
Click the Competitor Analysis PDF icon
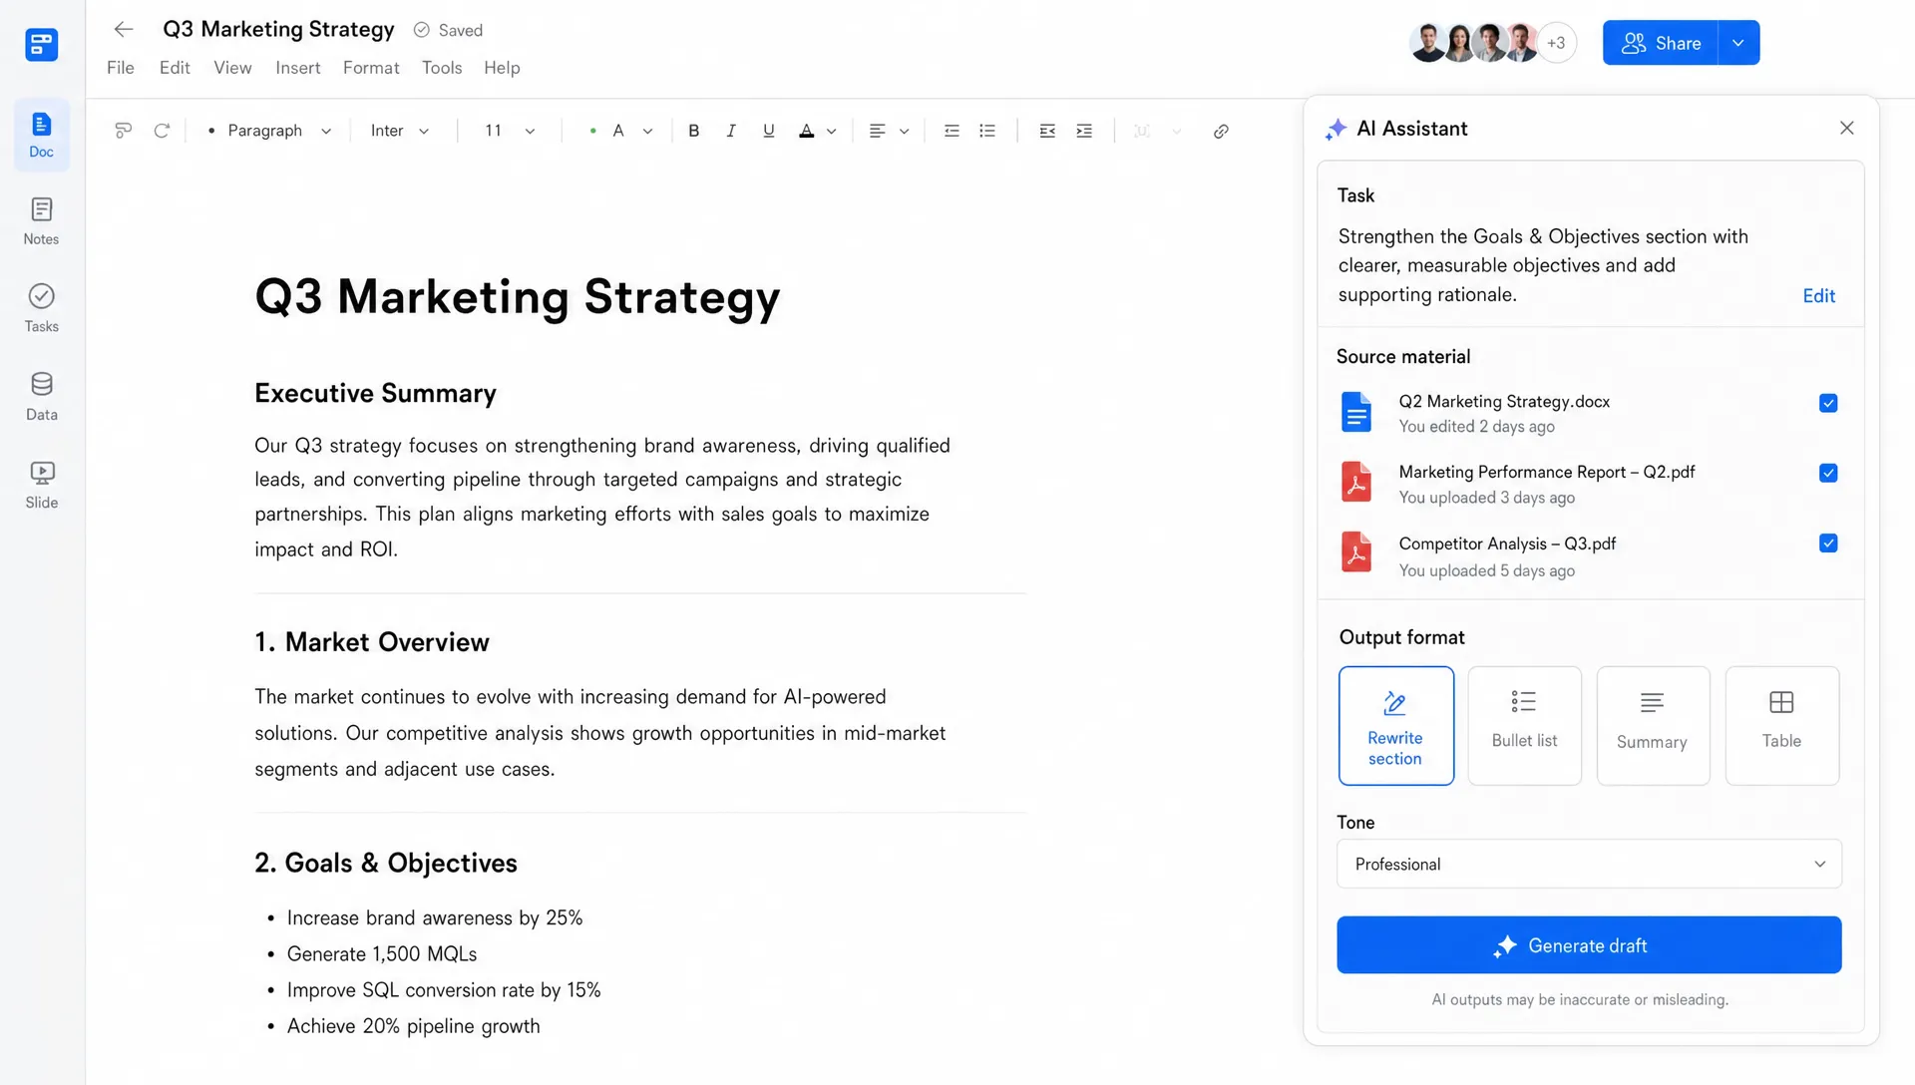coord(1356,552)
